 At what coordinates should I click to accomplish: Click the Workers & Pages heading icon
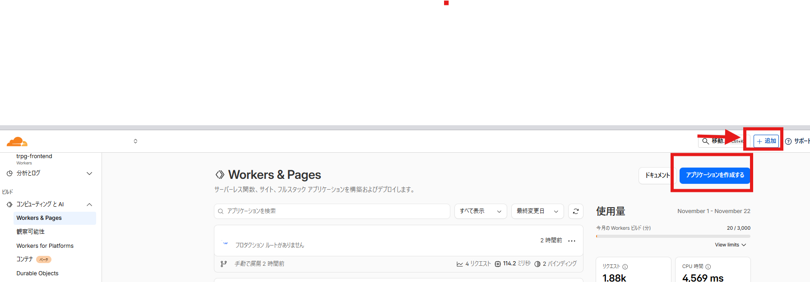point(220,174)
